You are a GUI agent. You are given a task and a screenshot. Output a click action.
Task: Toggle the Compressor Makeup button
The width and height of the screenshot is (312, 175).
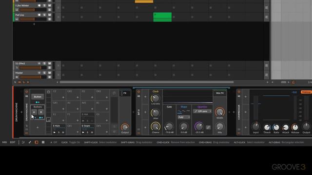coord(306,92)
